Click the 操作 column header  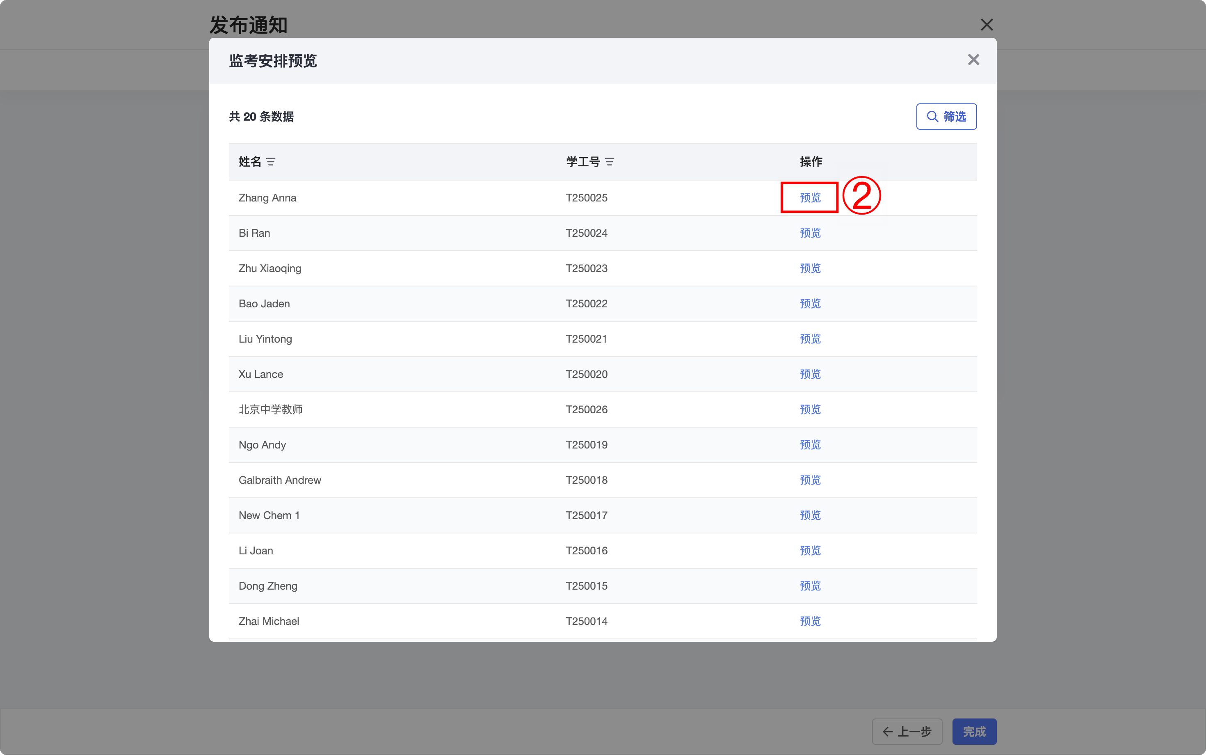pyautogui.click(x=811, y=162)
